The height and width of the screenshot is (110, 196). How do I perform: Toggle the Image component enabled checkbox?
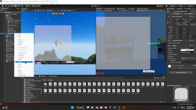[171, 46]
